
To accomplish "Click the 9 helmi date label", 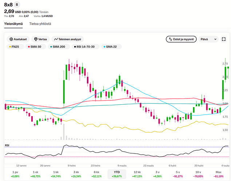I will point(72,165).
